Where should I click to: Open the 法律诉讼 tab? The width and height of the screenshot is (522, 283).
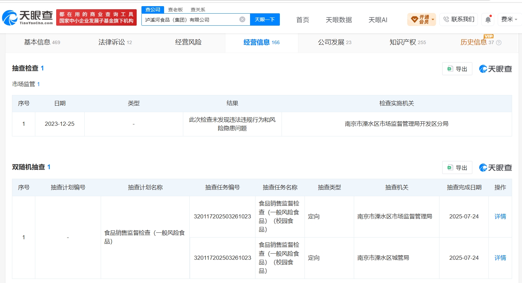click(x=115, y=42)
